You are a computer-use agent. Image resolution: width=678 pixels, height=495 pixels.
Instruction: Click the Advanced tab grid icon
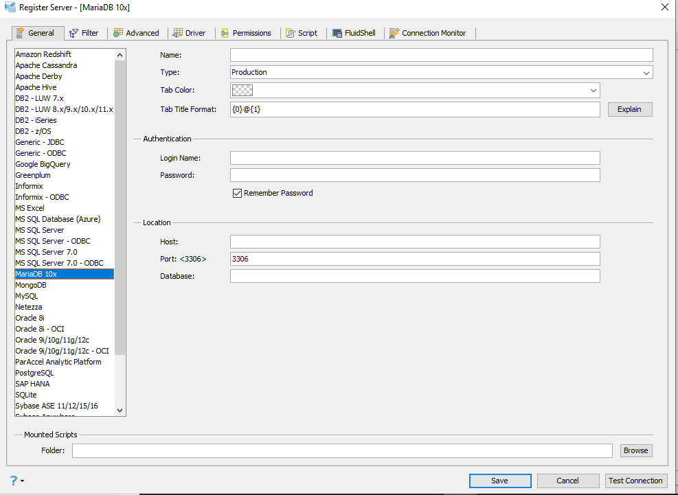tap(118, 33)
